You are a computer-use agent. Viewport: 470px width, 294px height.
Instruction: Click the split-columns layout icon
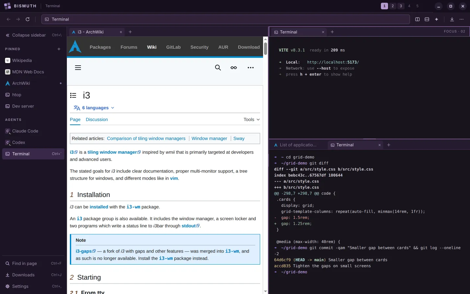pos(417,19)
